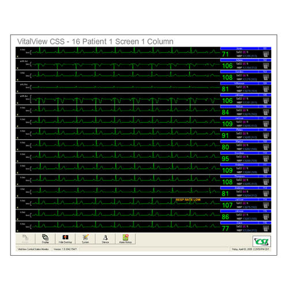The width and height of the screenshot is (288, 288).
Task: Select the heart rate value 77
Action: coord(225,229)
